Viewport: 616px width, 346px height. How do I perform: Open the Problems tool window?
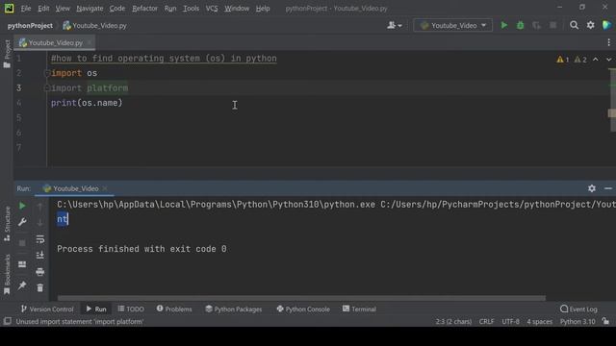click(x=174, y=309)
